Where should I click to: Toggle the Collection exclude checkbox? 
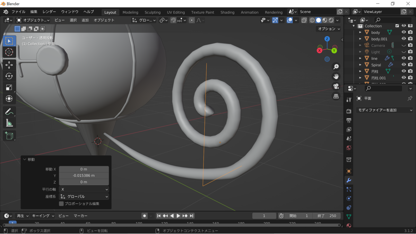(397, 26)
